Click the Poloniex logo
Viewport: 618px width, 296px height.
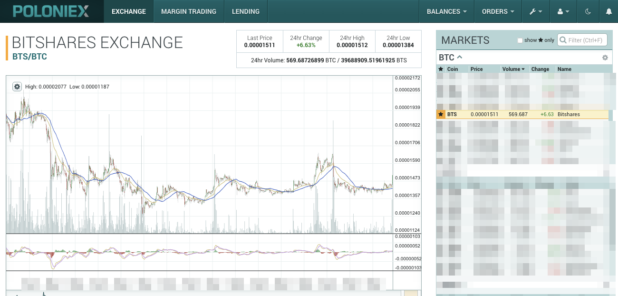pyautogui.click(x=51, y=11)
